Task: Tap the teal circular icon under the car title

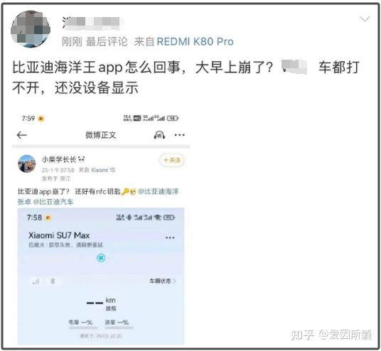Action: pyautogui.click(x=101, y=258)
